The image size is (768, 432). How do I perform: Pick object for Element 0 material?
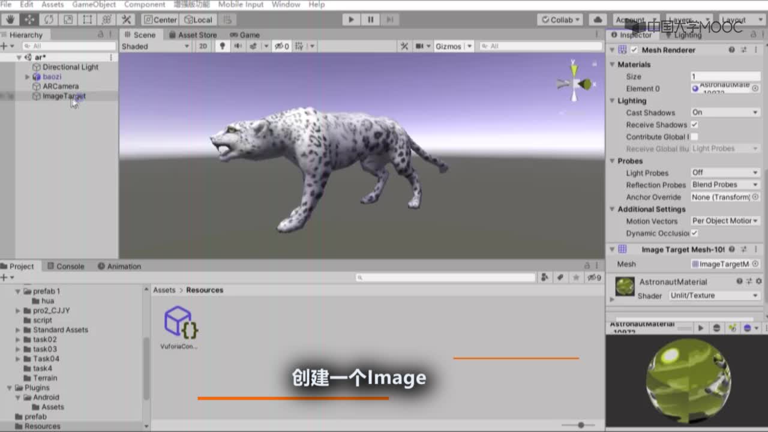point(755,88)
